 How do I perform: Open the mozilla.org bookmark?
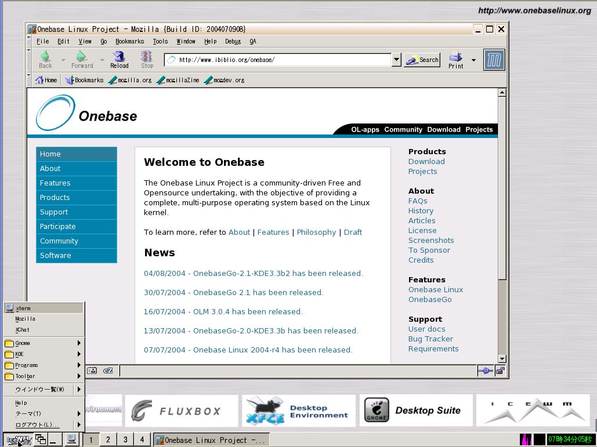pyautogui.click(x=130, y=80)
